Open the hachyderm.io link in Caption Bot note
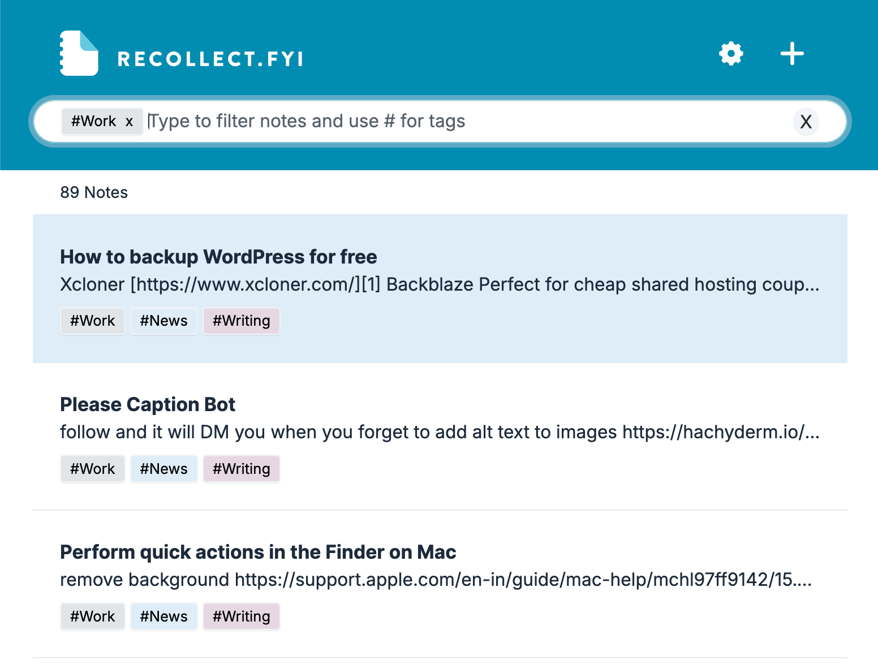The image size is (878, 669). 718,431
